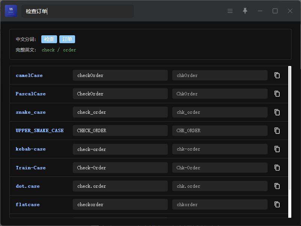Copy the dot.case result
The width and height of the screenshot is (301, 226).
point(277,186)
